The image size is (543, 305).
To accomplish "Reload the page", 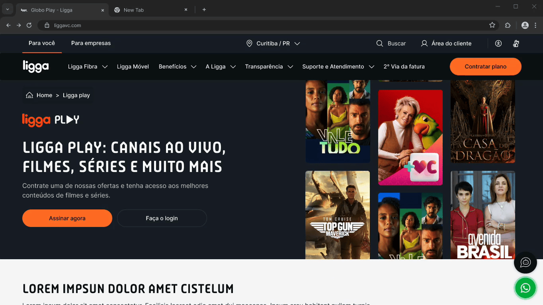I will (x=29, y=25).
